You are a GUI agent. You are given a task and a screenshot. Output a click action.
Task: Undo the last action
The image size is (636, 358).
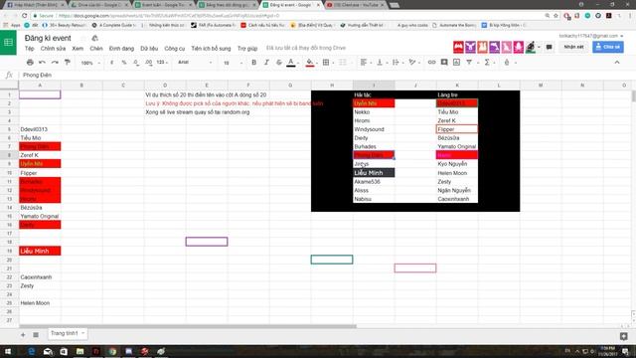coord(42,63)
